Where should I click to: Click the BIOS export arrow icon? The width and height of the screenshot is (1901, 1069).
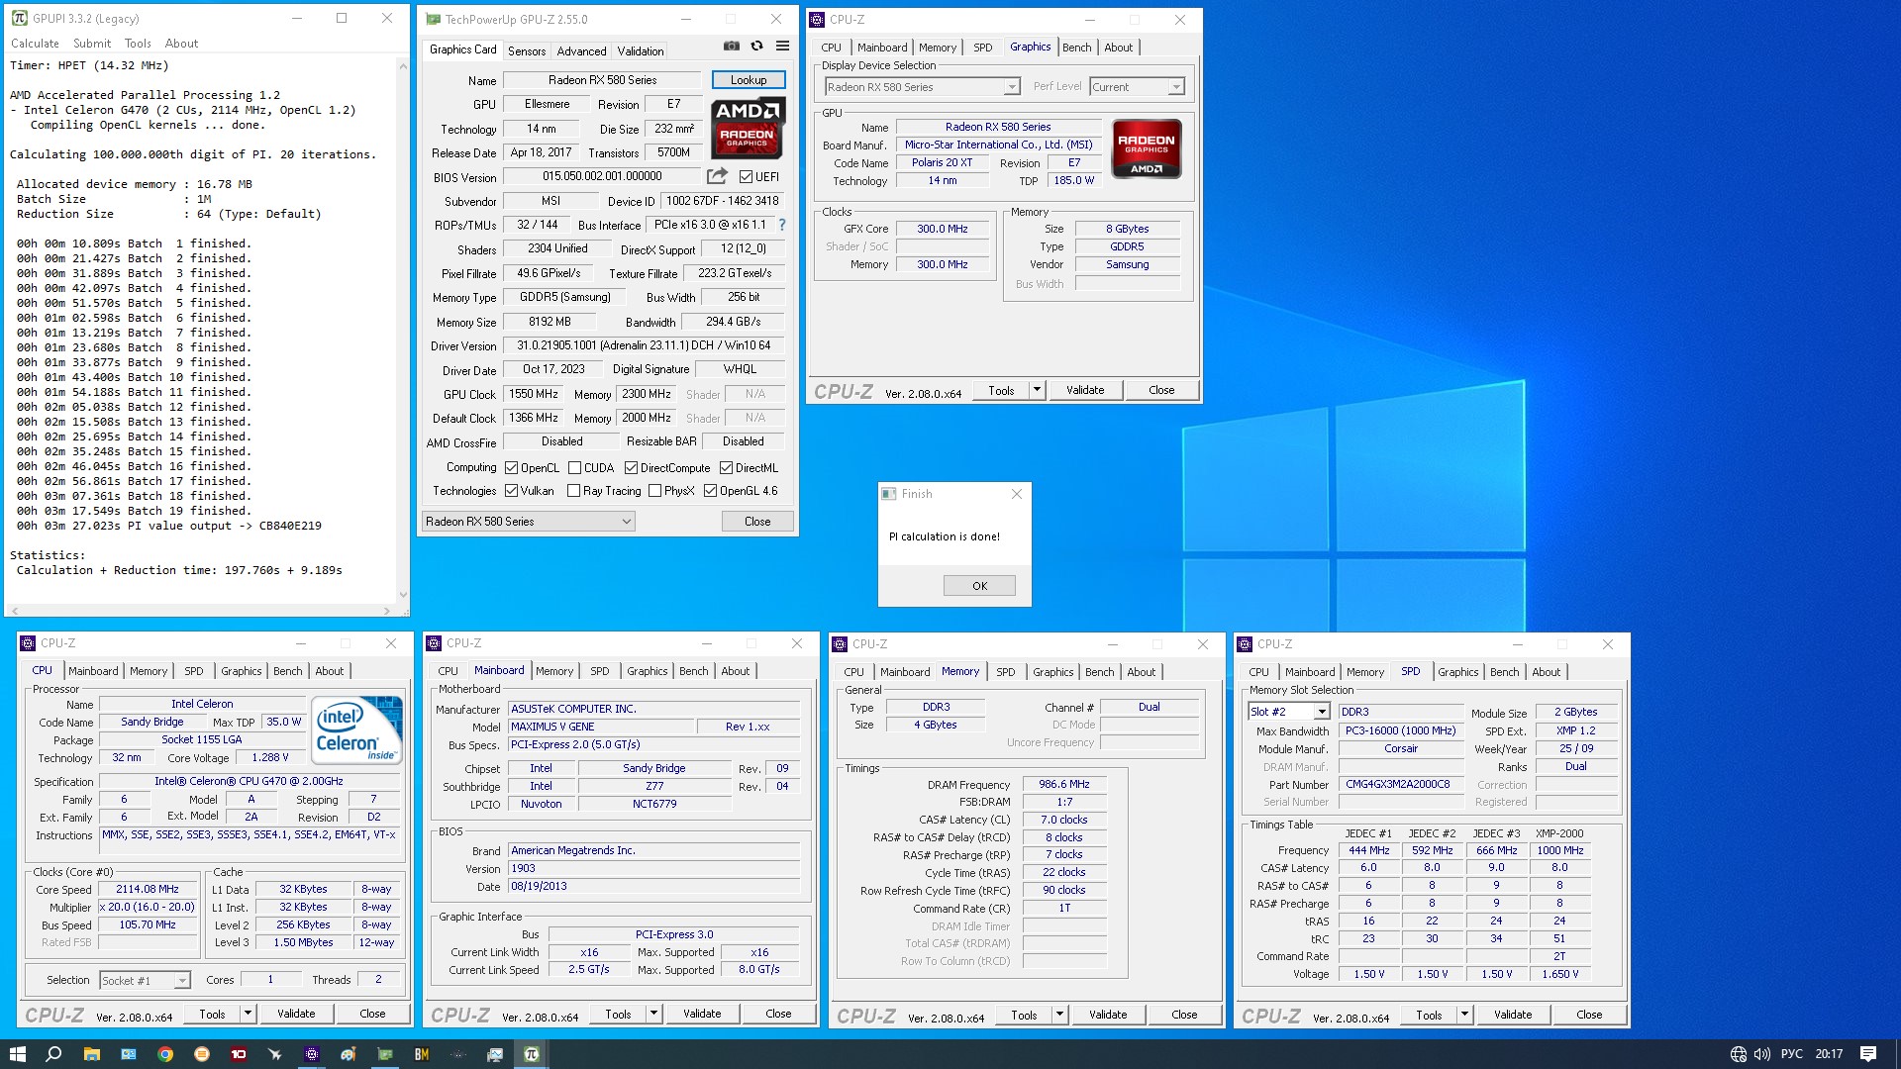[717, 176]
